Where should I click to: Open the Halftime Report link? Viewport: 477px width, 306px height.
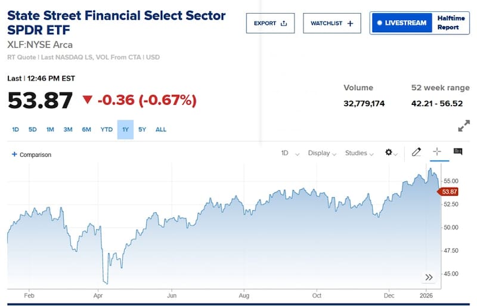click(x=448, y=23)
